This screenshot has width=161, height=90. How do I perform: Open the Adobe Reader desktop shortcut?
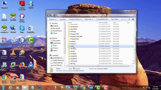22,5
